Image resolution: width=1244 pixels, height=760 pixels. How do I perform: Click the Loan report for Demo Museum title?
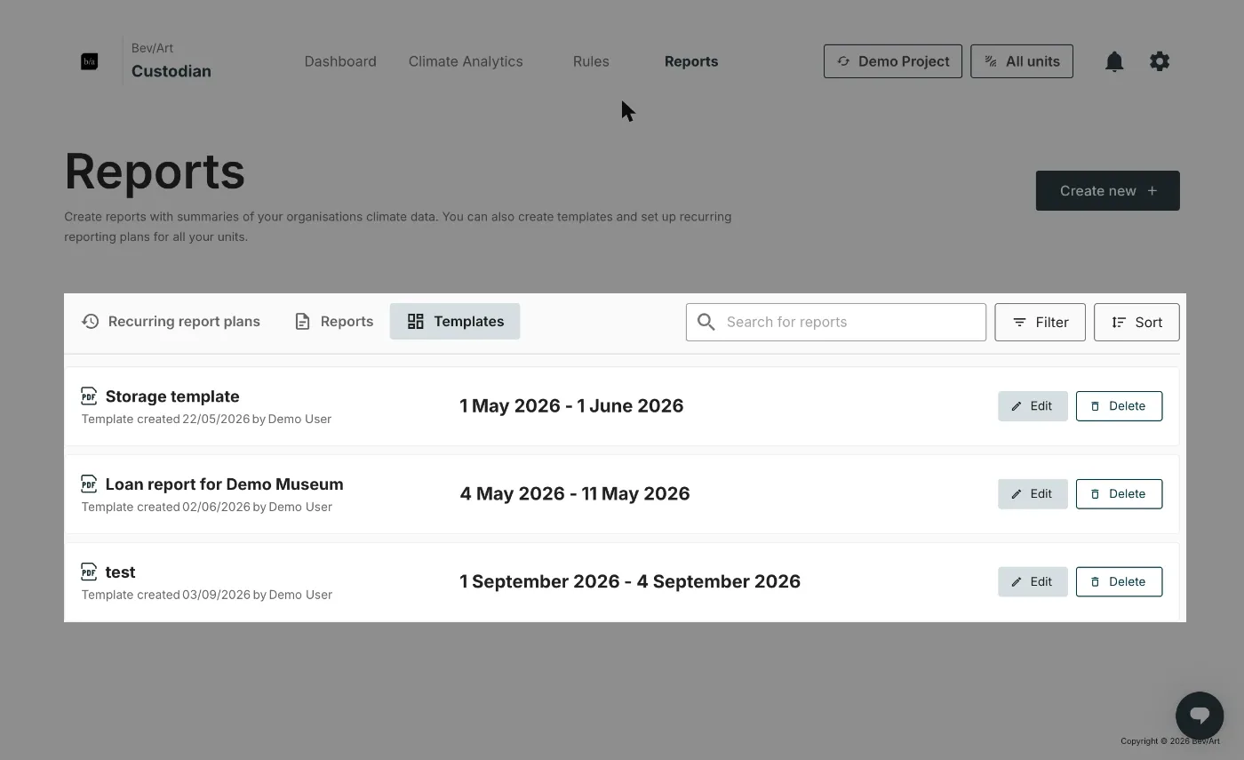224,484
